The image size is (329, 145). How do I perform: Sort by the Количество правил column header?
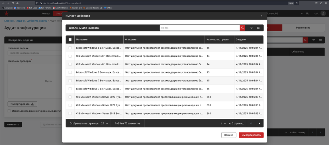point(218,40)
